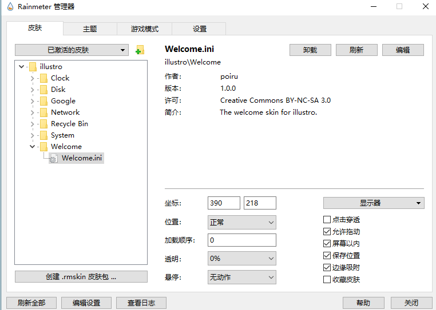
Task: Open the 悬停 combo box showing 无动作
Action: click(x=242, y=277)
